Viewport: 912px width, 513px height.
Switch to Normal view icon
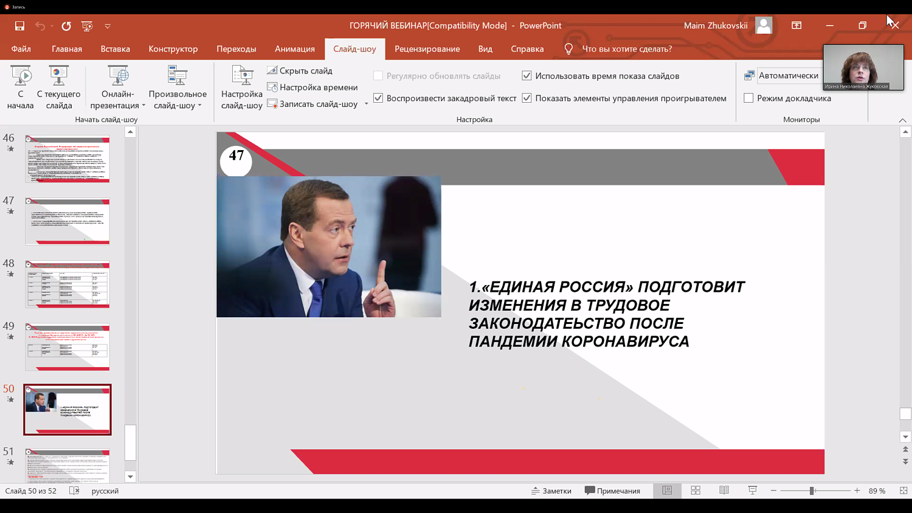tap(667, 491)
